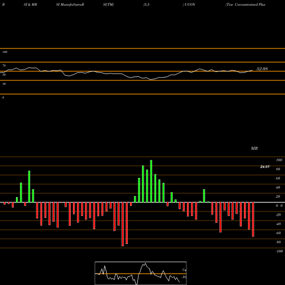Click the MR right-axis label 40
Image resolution: width=285 pixels, height=285 pixels.
[278, 188]
